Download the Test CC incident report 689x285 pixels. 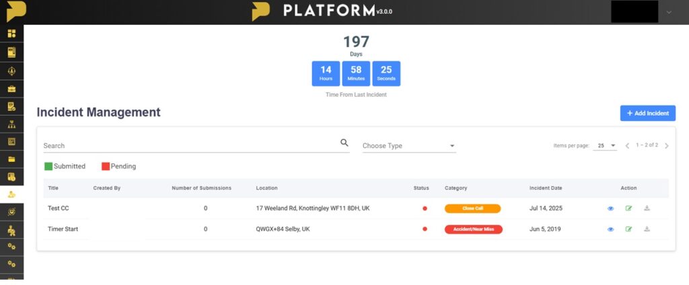(647, 208)
